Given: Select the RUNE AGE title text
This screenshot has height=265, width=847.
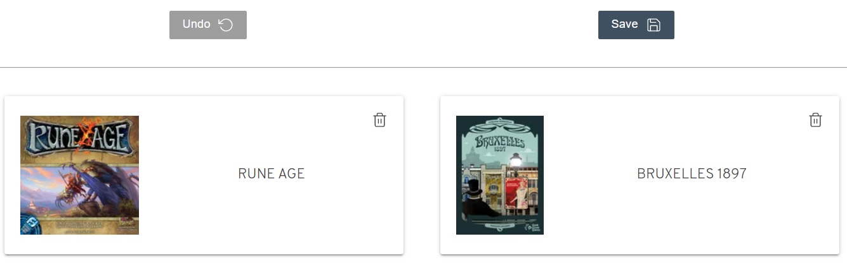Looking at the screenshot, I should pyautogui.click(x=272, y=173).
